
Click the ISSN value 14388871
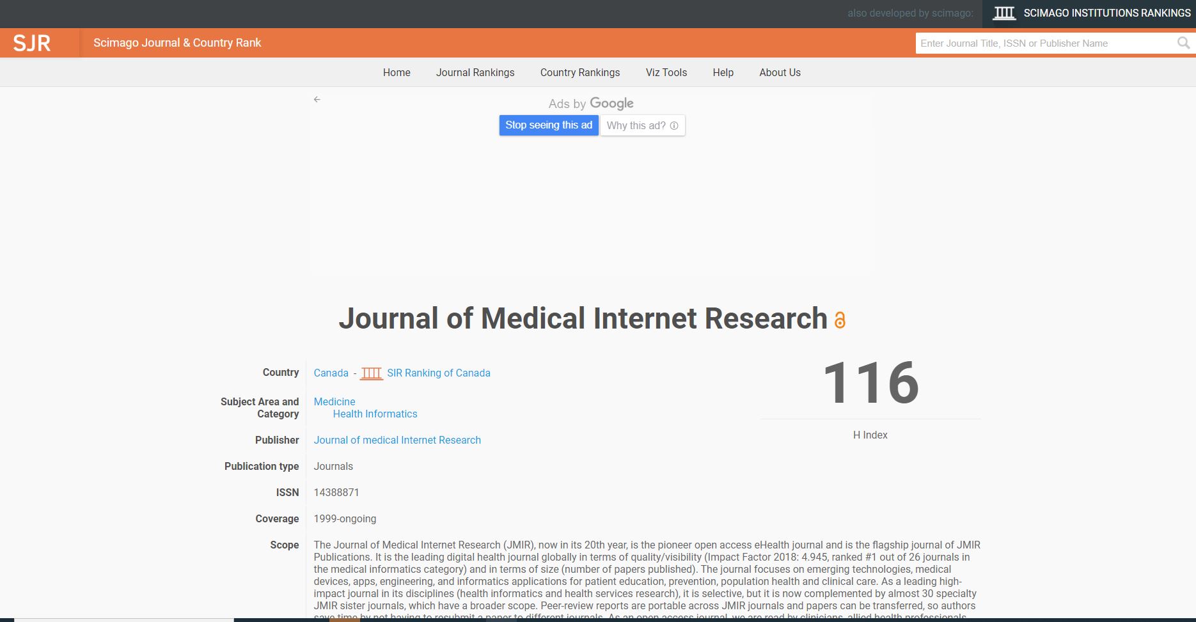(336, 493)
